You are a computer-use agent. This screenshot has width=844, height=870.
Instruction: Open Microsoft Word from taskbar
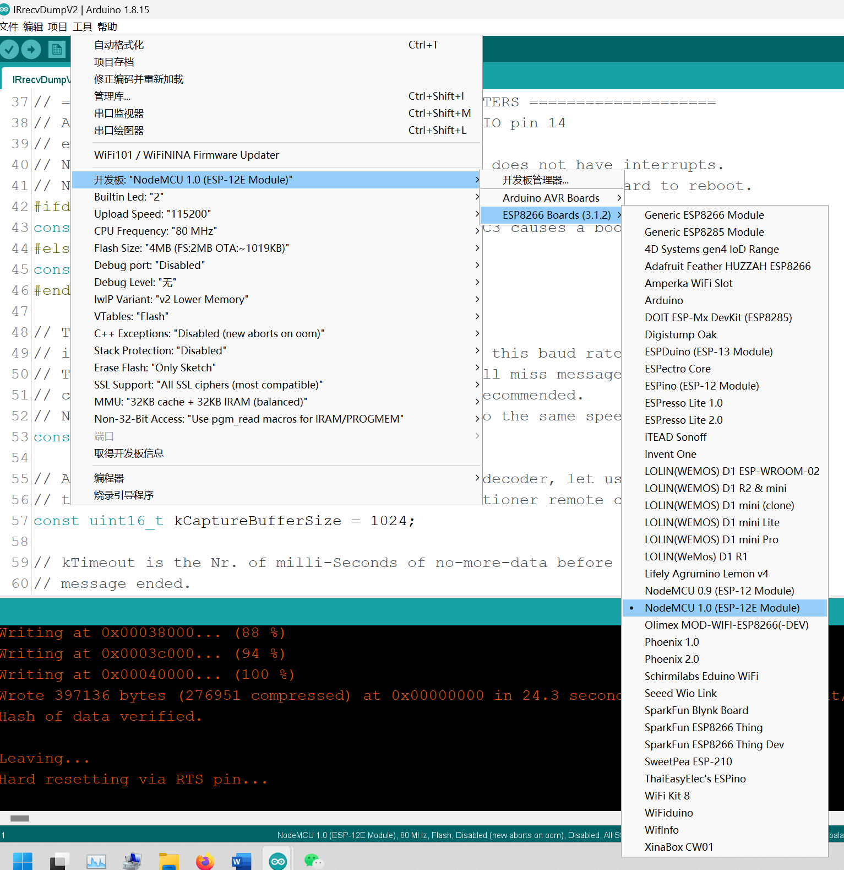242,861
